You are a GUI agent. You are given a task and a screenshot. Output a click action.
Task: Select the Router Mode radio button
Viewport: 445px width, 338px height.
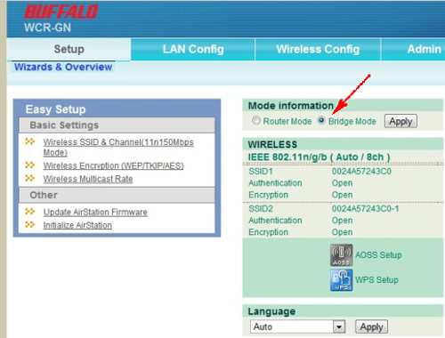[255, 120]
